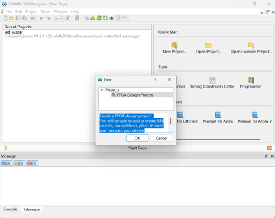Open the Tools menu

(x=46, y=12)
